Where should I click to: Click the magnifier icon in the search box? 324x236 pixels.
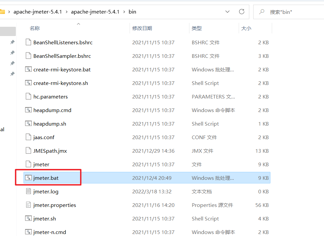coord(262,12)
